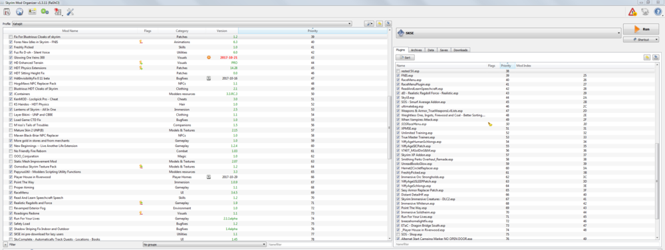This screenshot has width=665, height=250.
Task: Switch to the Data tab
Action: click(431, 50)
